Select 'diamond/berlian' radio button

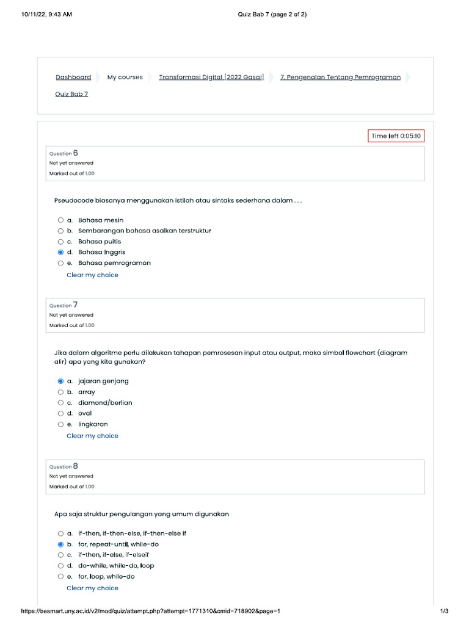tap(60, 403)
